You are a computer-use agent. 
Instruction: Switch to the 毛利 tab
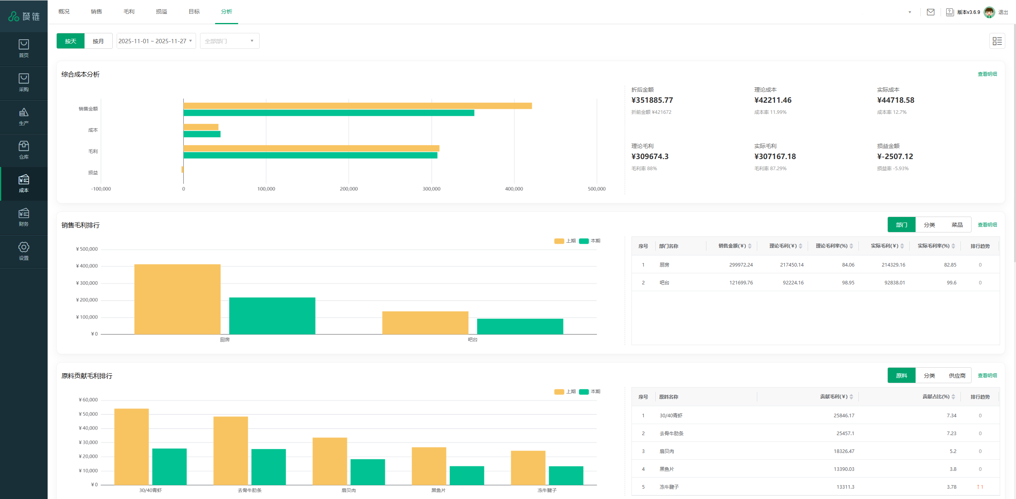point(129,12)
